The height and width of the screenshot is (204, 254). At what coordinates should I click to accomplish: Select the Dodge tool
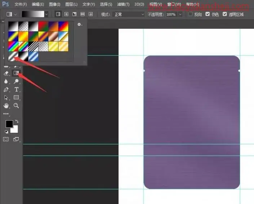(16, 81)
